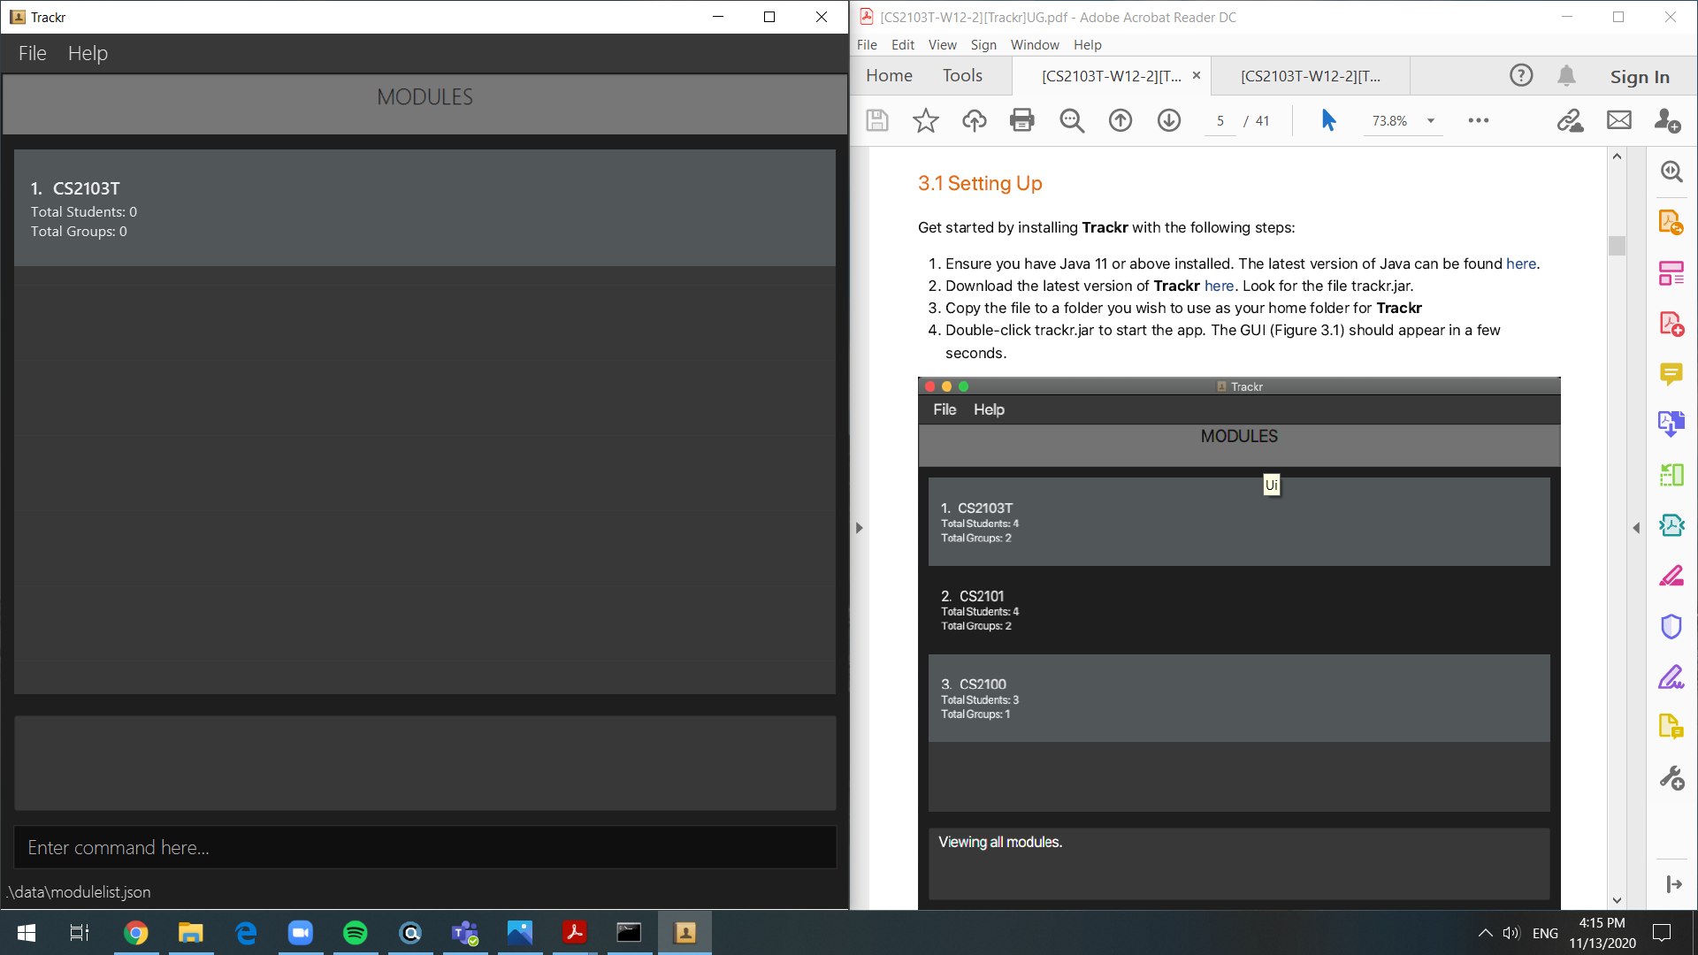
Task: Send file by email envelope icon
Action: (x=1618, y=120)
